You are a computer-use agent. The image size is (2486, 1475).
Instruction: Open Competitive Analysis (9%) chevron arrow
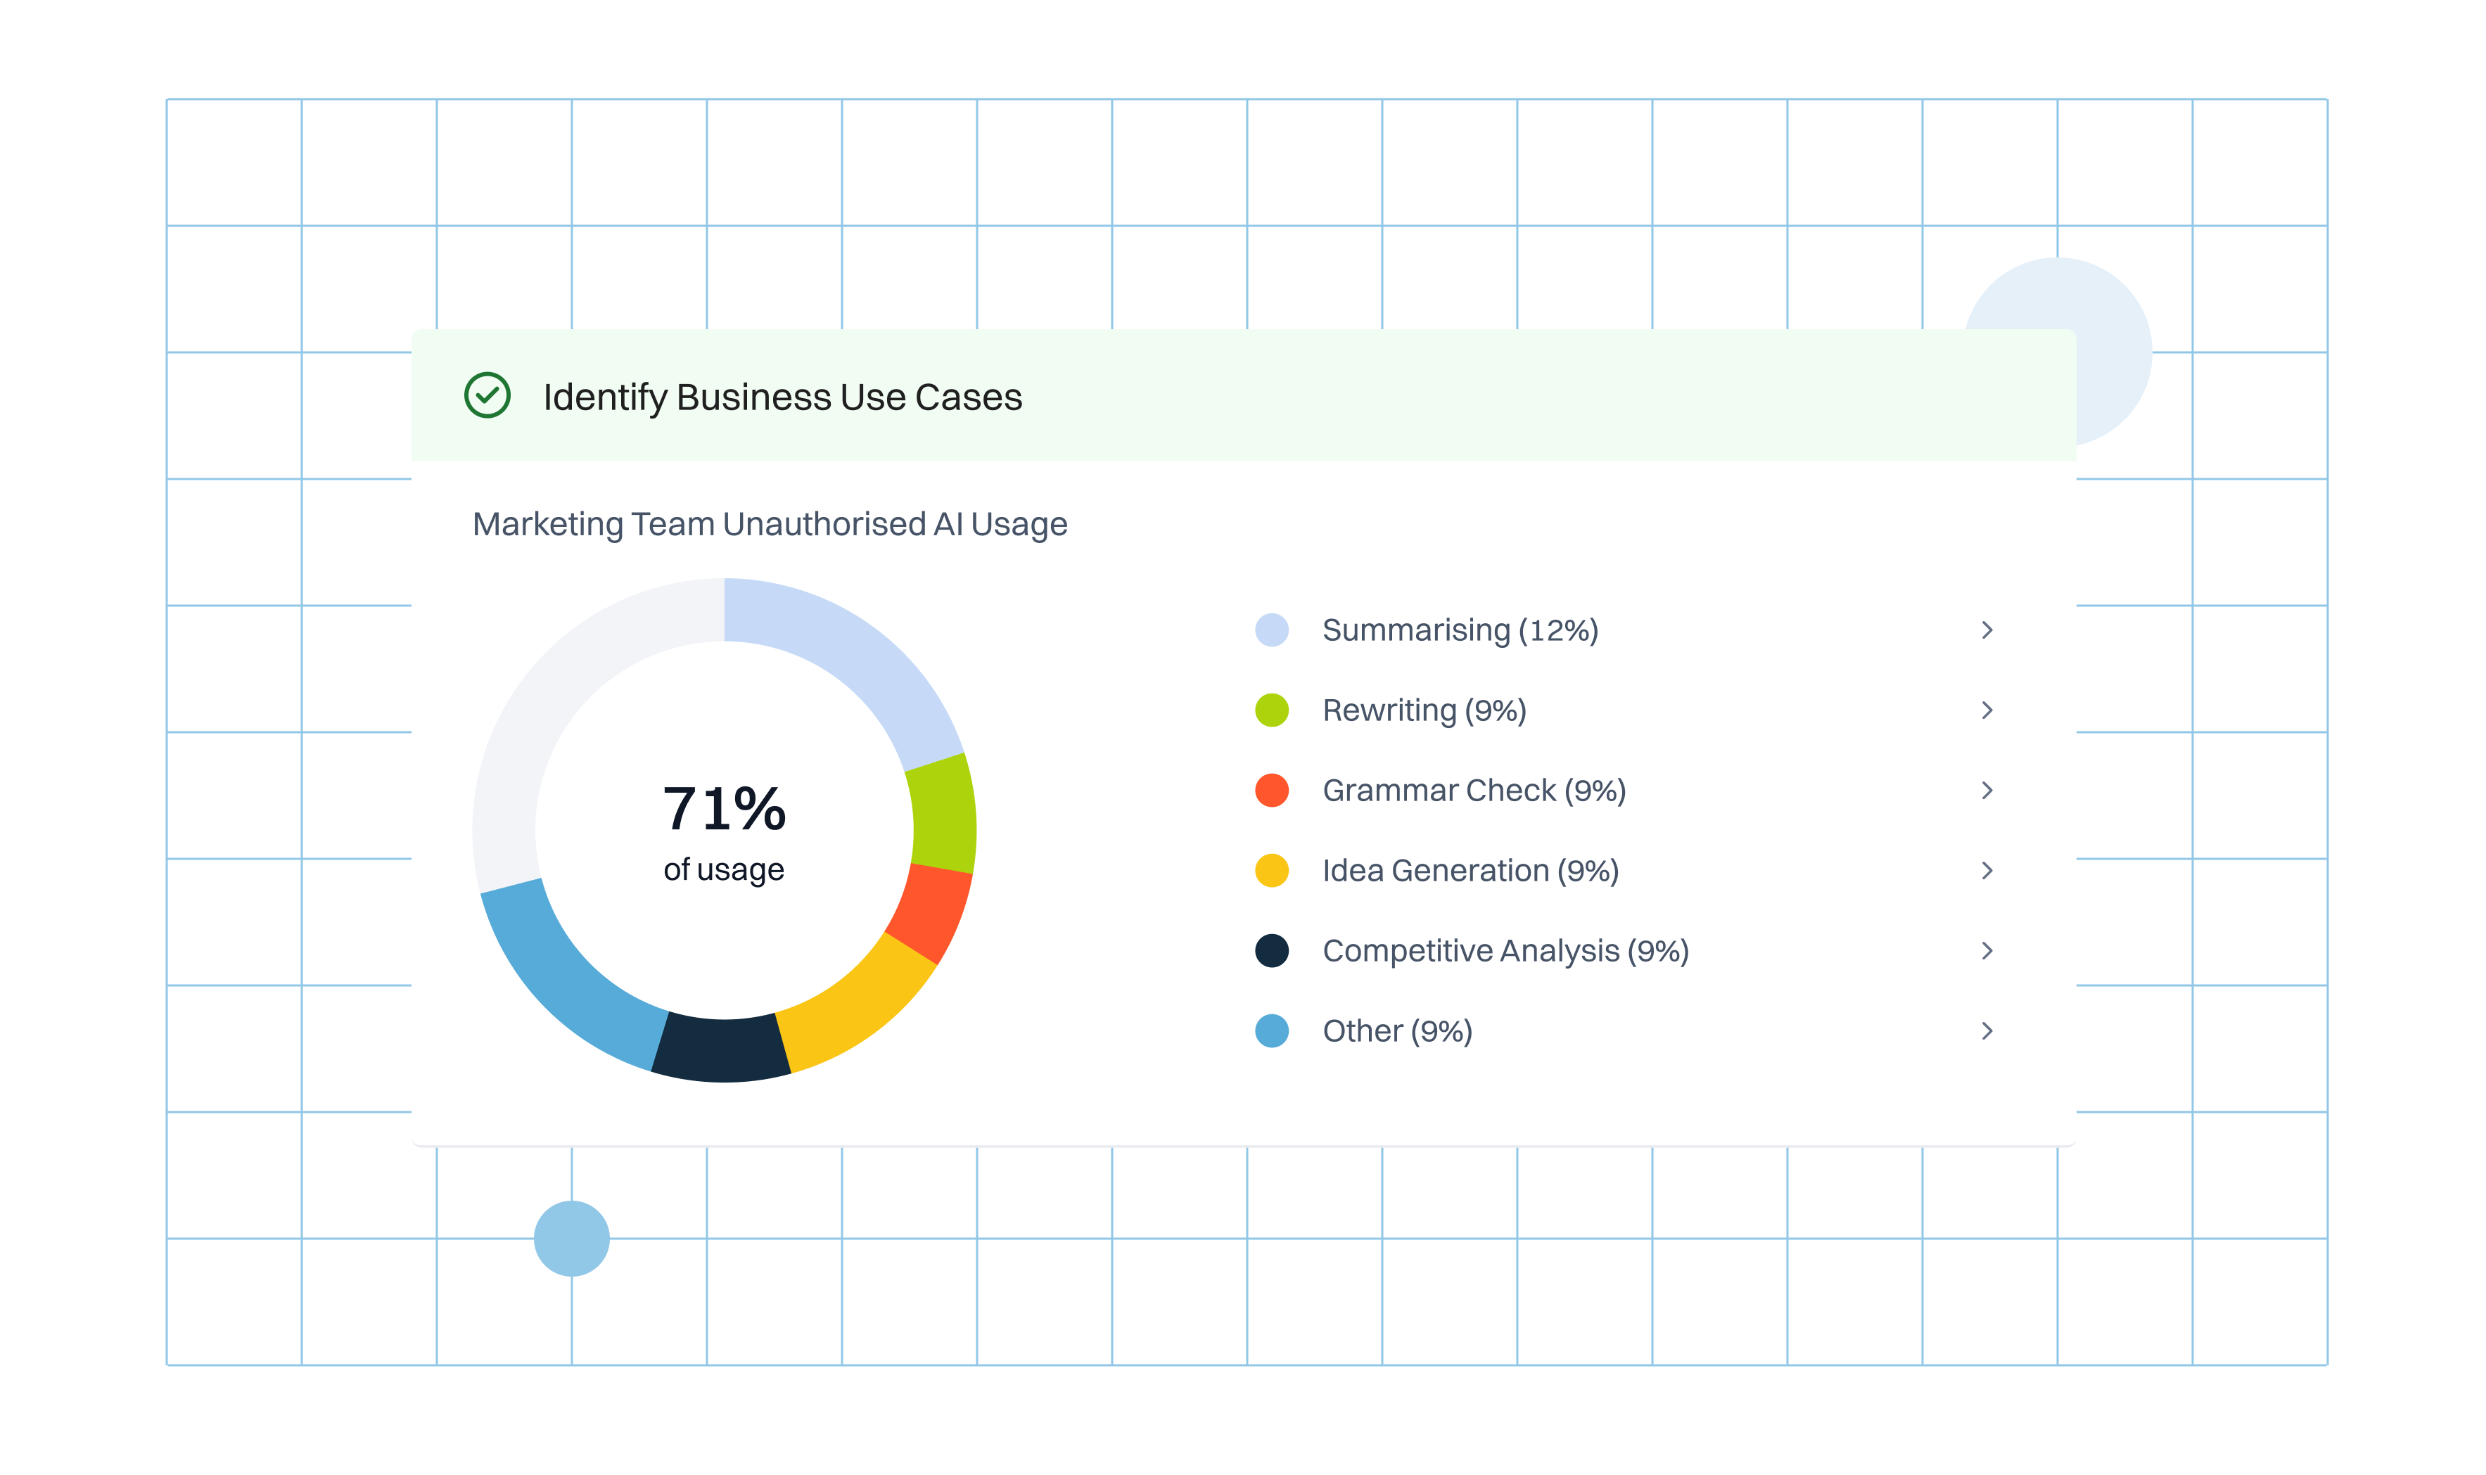pos(1986,950)
